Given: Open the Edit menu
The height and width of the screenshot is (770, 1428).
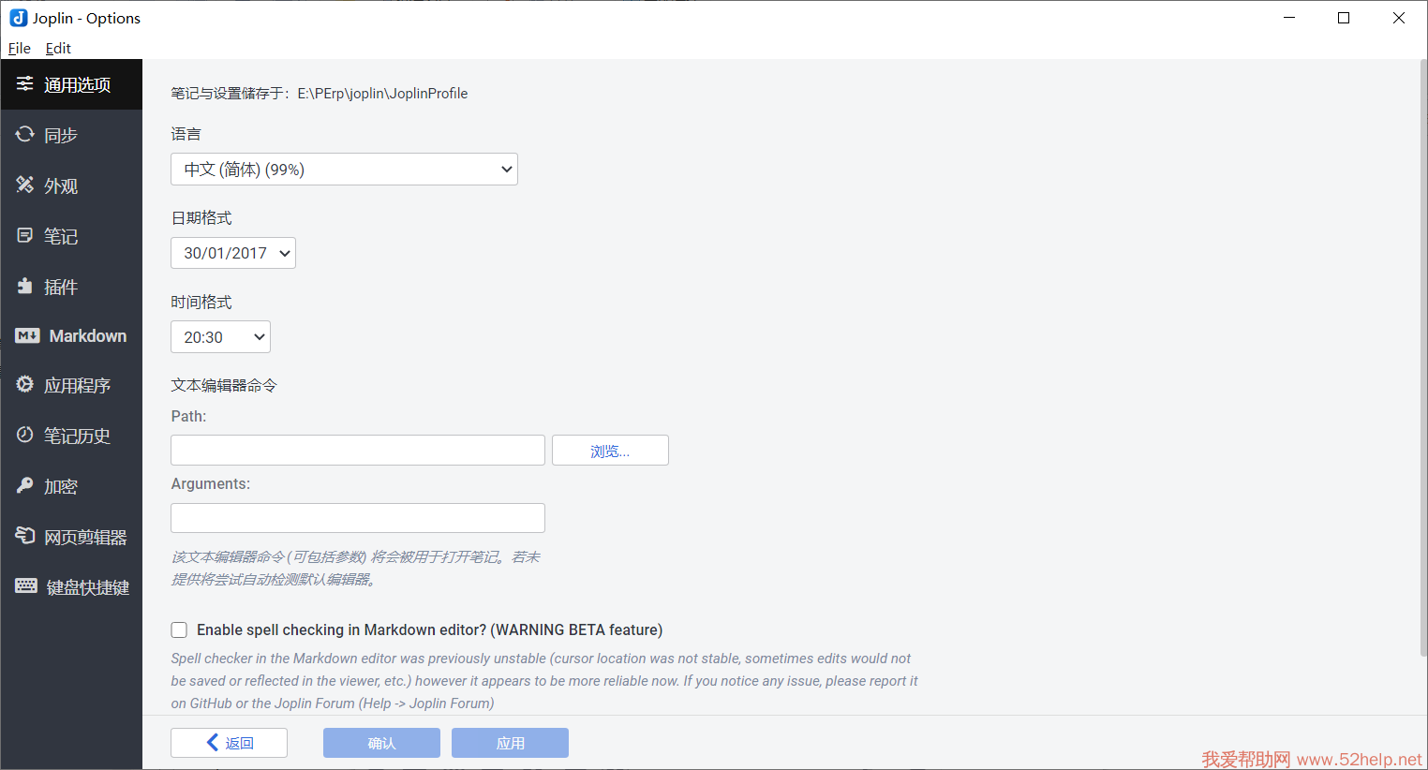Looking at the screenshot, I should tap(58, 48).
